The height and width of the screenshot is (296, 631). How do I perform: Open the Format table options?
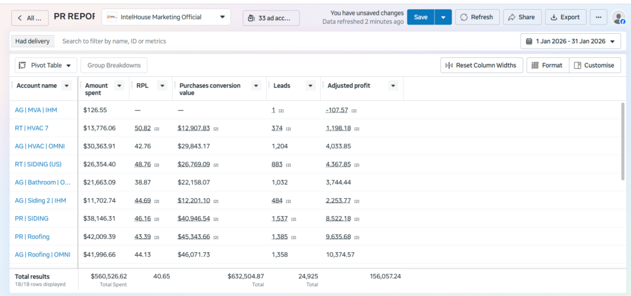pyautogui.click(x=548, y=65)
